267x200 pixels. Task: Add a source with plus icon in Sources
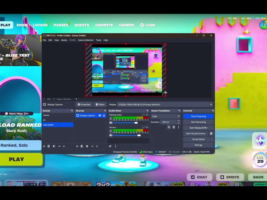(x=77, y=146)
